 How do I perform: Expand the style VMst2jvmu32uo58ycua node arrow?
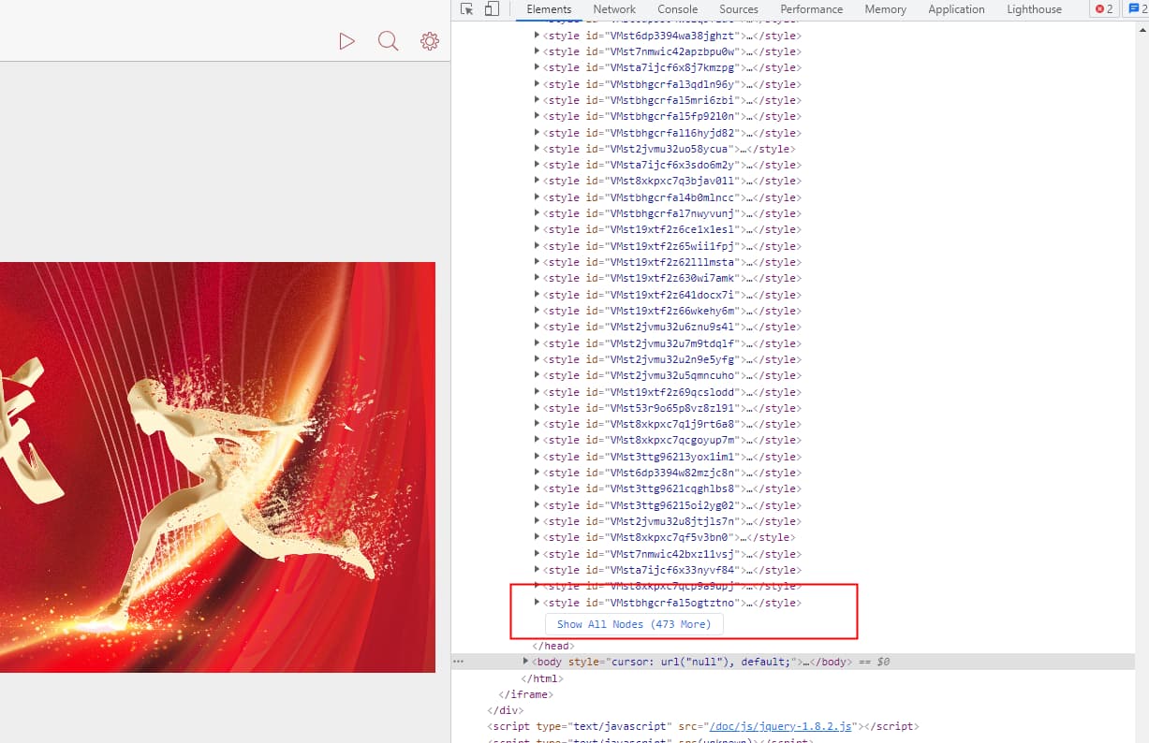pyautogui.click(x=537, y=149)
